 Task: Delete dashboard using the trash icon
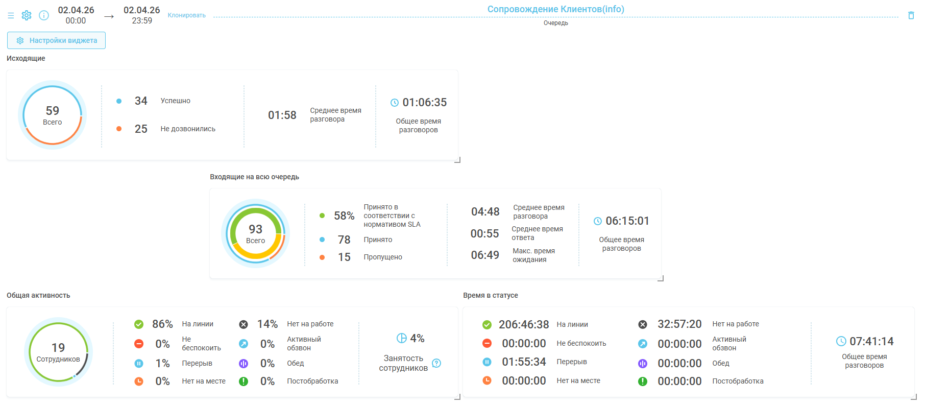point(911,15)
